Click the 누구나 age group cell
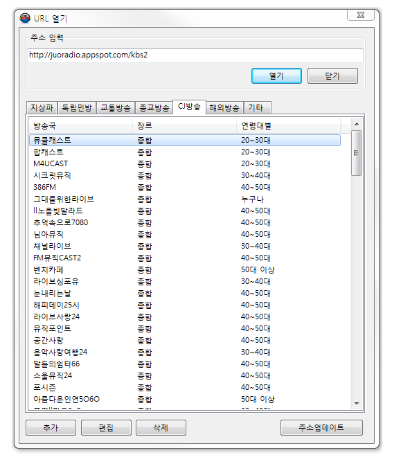 (252, 199)
